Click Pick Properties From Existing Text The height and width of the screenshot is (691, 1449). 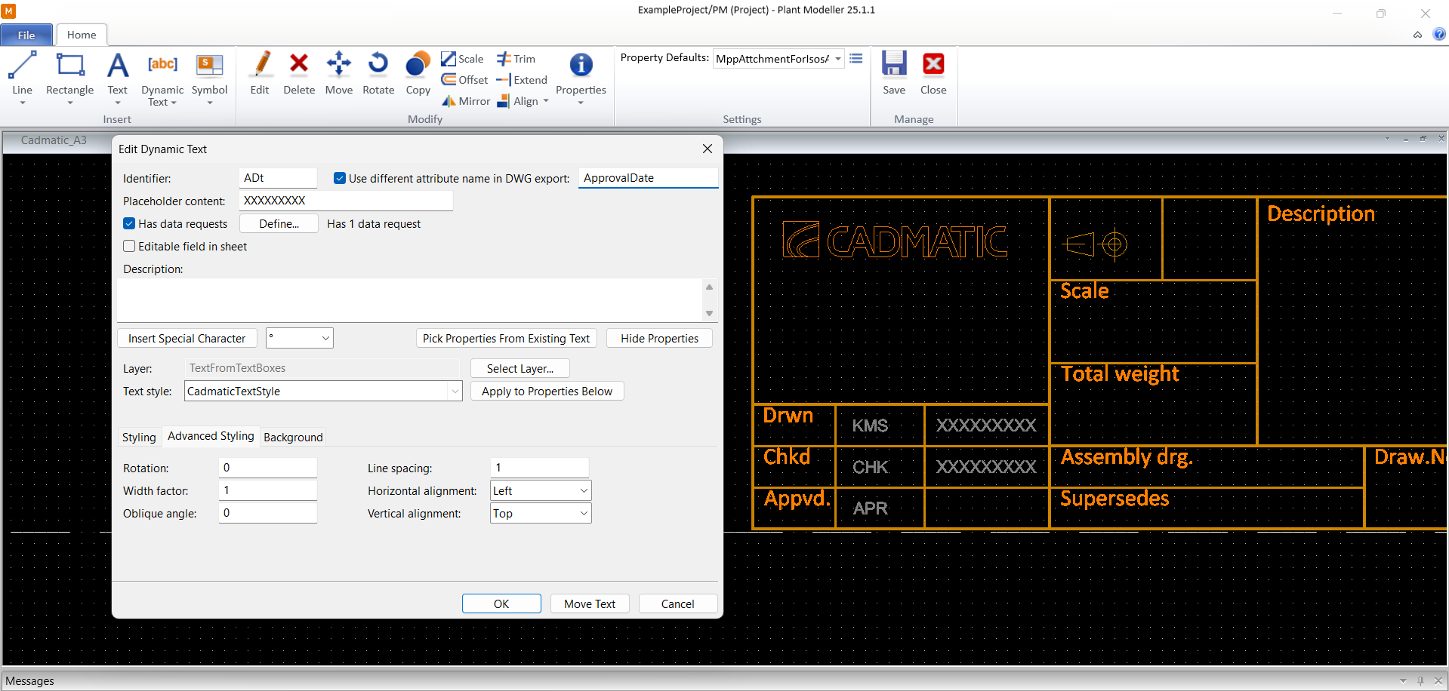(506, 338)
